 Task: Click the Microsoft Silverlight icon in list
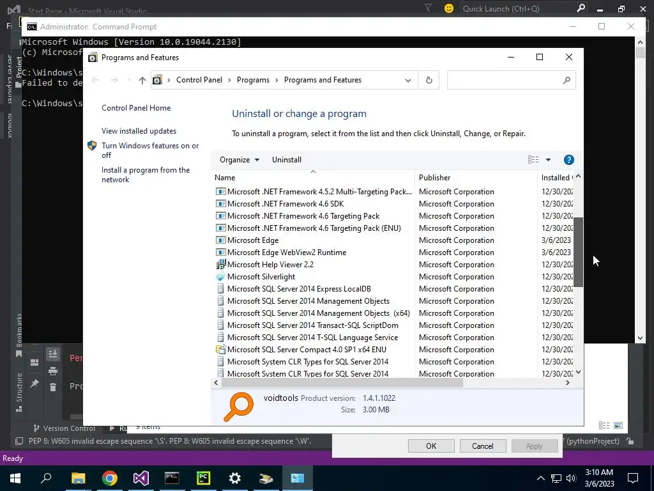(220, 276)
